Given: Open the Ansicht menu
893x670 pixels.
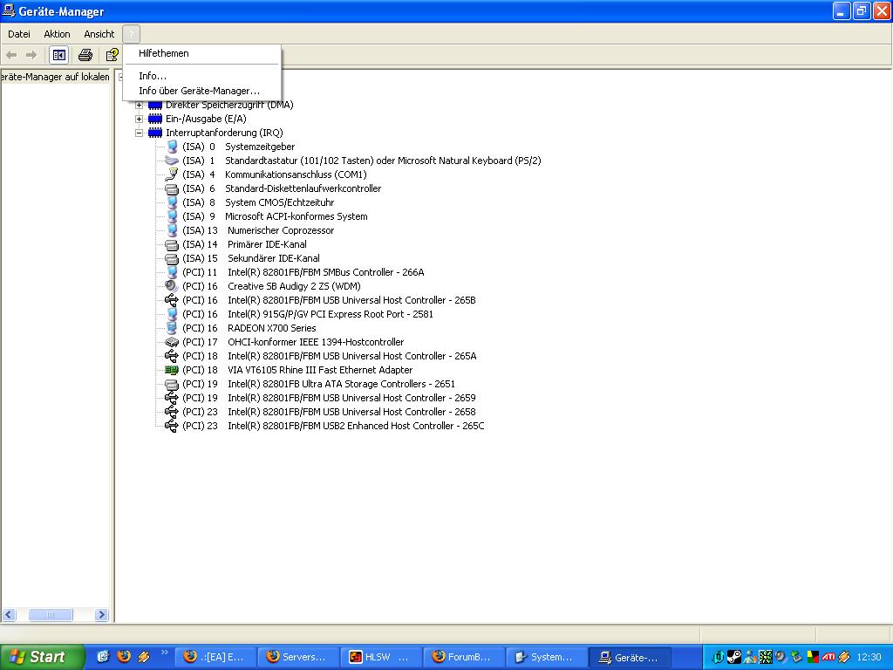Looking at the screenshot, I should click(x=99, y=34).
